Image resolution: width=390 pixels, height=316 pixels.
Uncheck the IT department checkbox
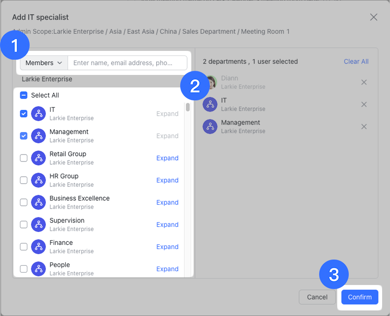click(x=24, y=114)
